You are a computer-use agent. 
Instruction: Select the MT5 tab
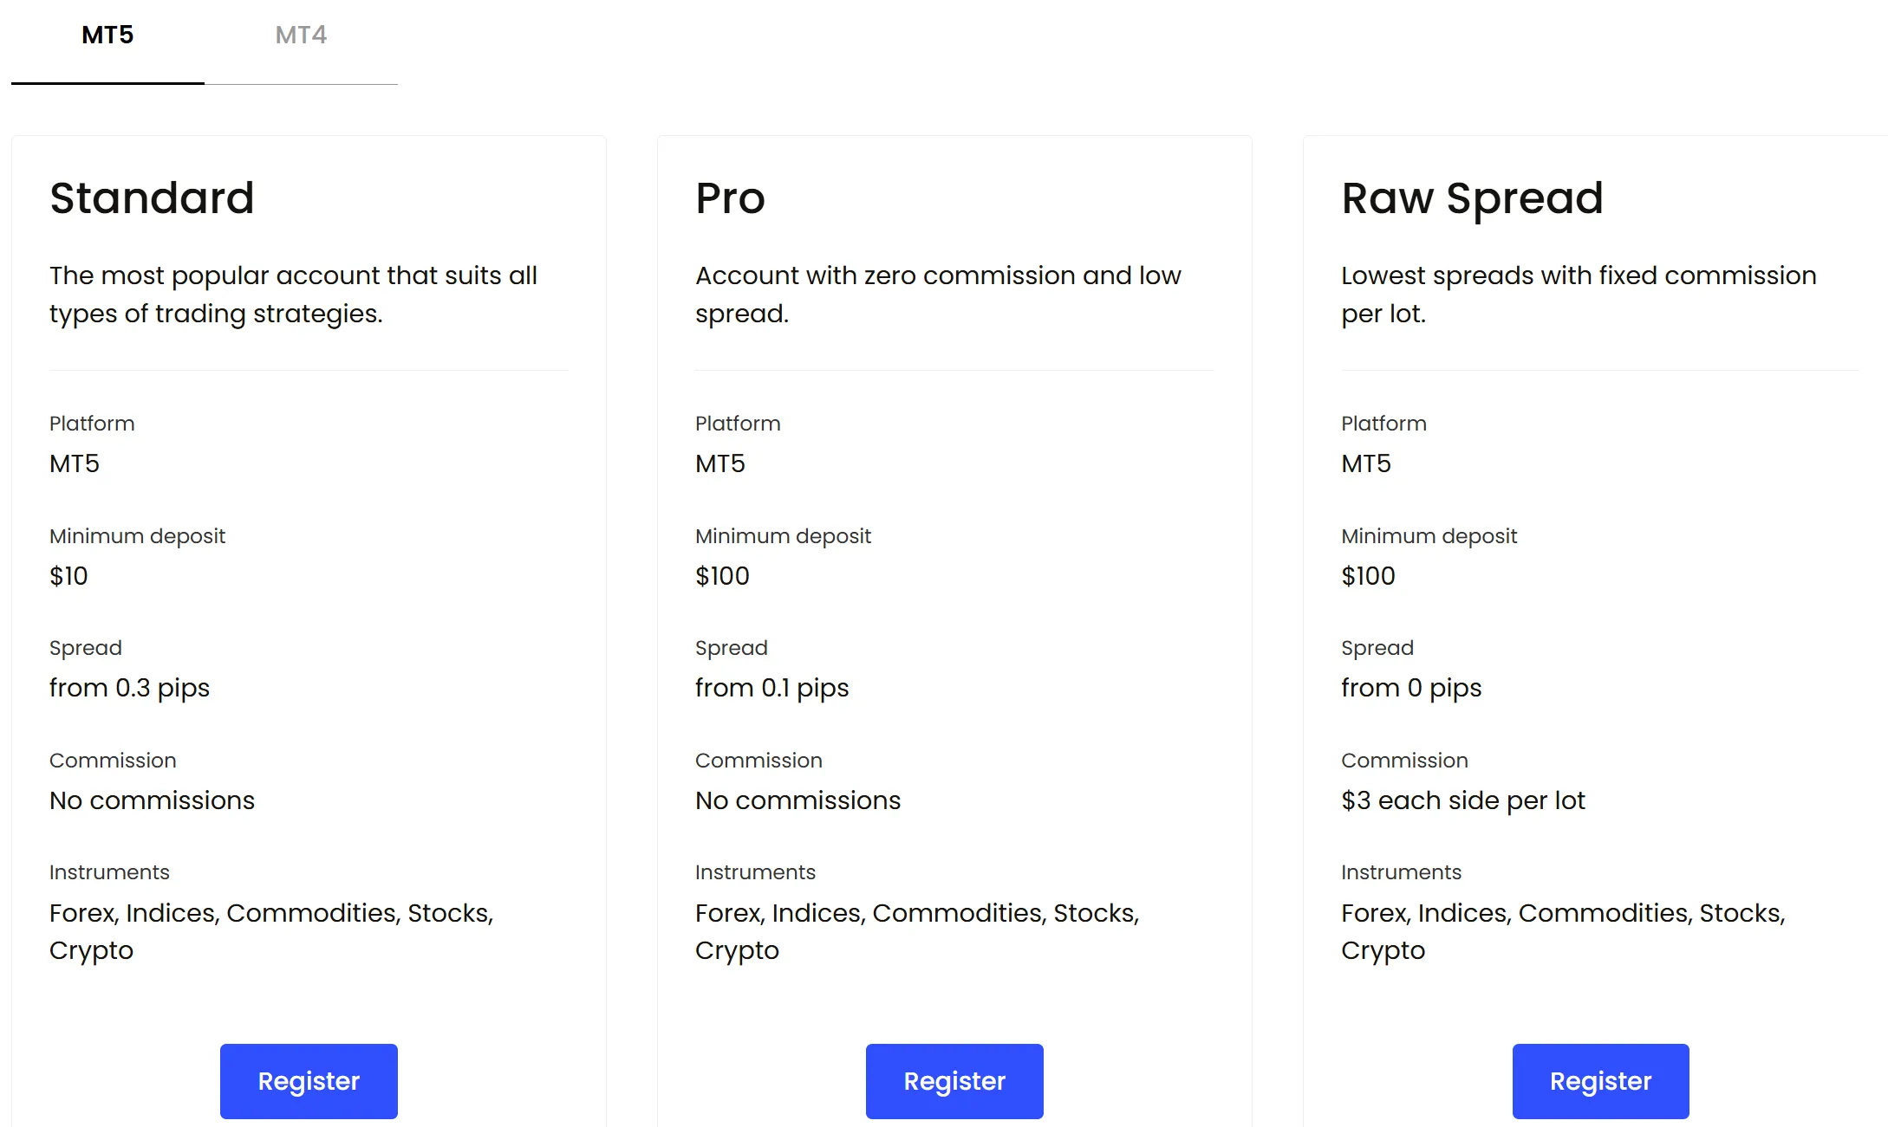[x=107, y=36]
